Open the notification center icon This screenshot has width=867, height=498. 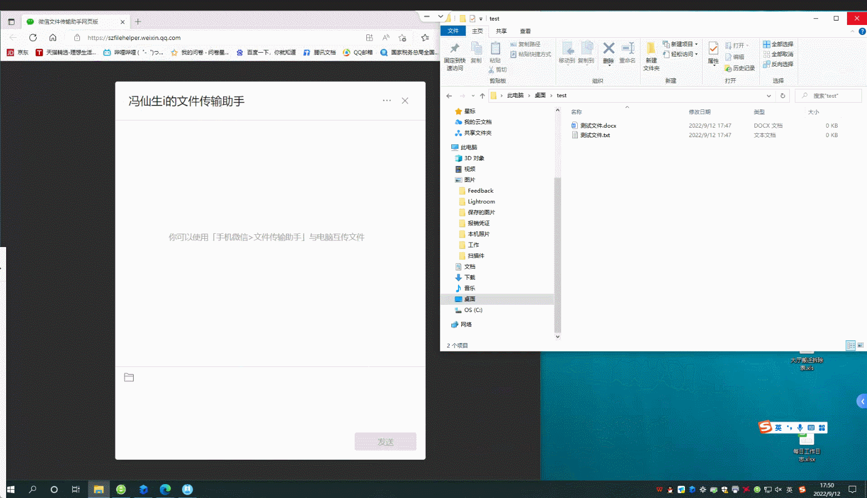pyautogui.click(x=853, y=489)
